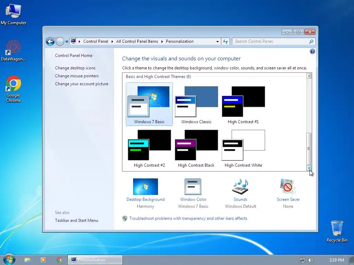
Task: Select the Windows 7 Basic theme
Action: coord(149,104)
